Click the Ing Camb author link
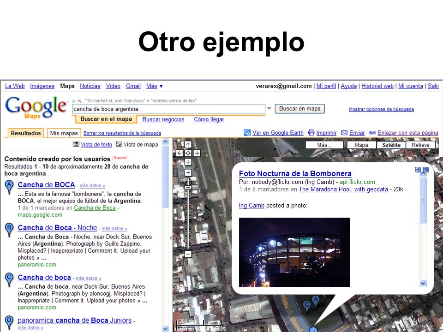The image size is (443, 332). (x=251, y=206)
